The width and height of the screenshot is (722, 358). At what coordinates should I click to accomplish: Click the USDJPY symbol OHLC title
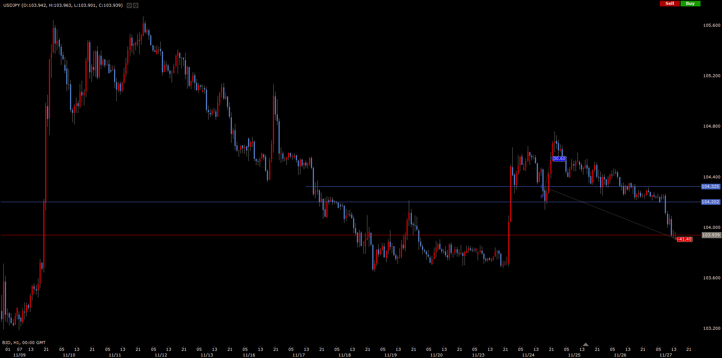pos(63,5)
